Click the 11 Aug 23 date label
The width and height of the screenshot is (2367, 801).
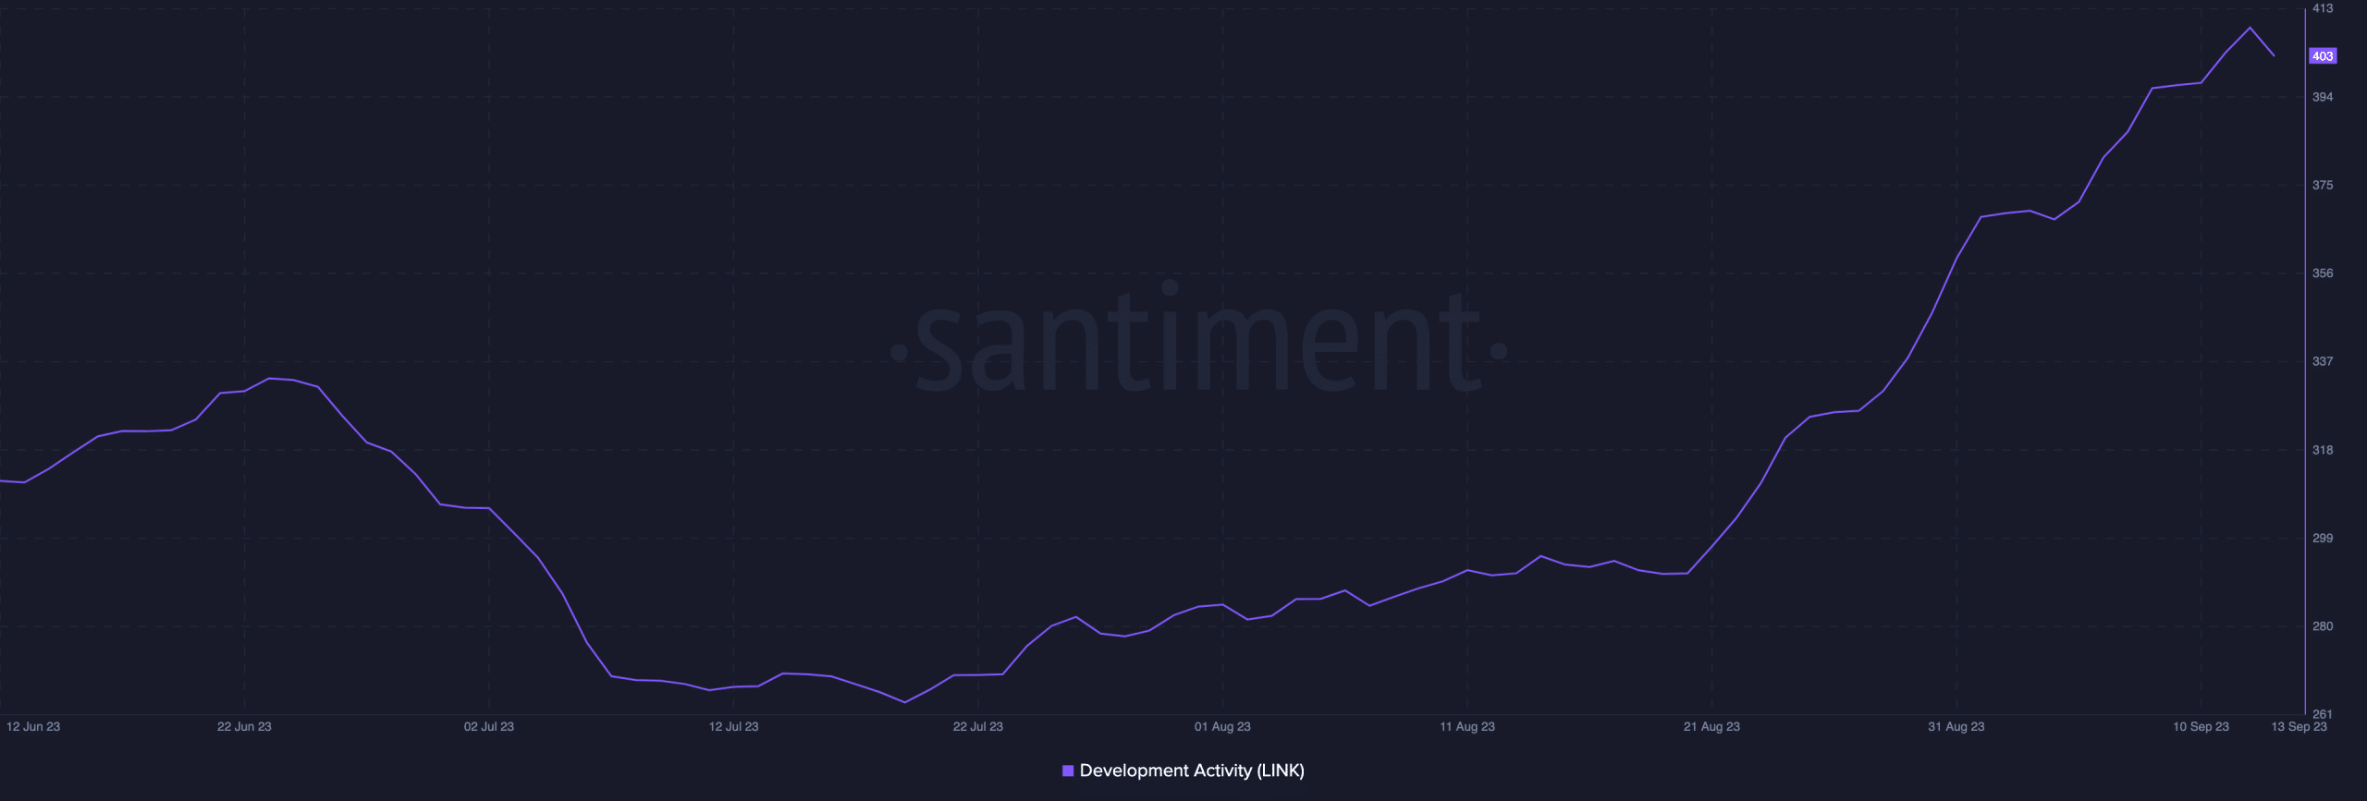pyautogui.click(x=1467, y=727)
